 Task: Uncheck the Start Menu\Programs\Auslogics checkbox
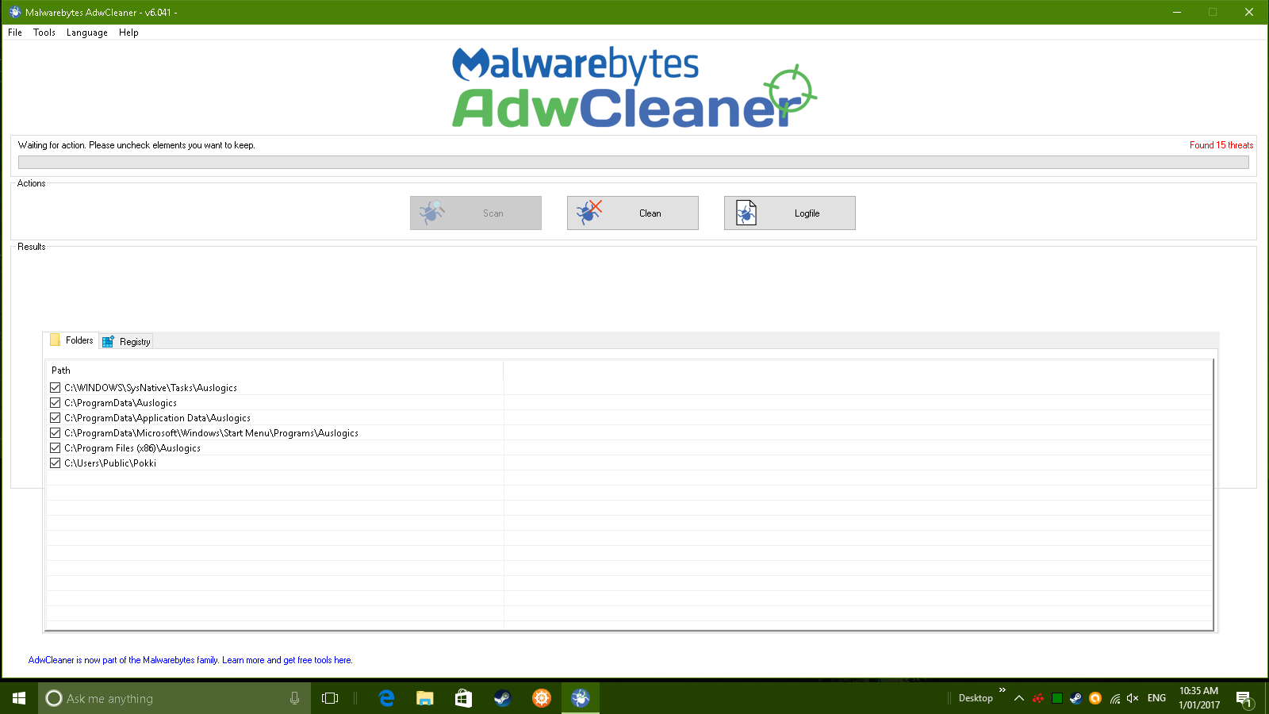[x=56, y=433]
